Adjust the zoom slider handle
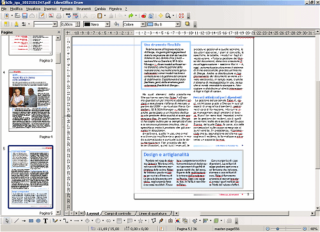Viewport: 320px width, 232px height. (278, 229)
